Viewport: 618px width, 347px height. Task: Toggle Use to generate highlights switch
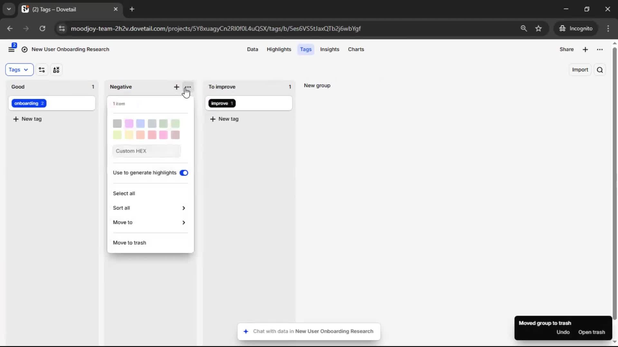tap(184, 173)
